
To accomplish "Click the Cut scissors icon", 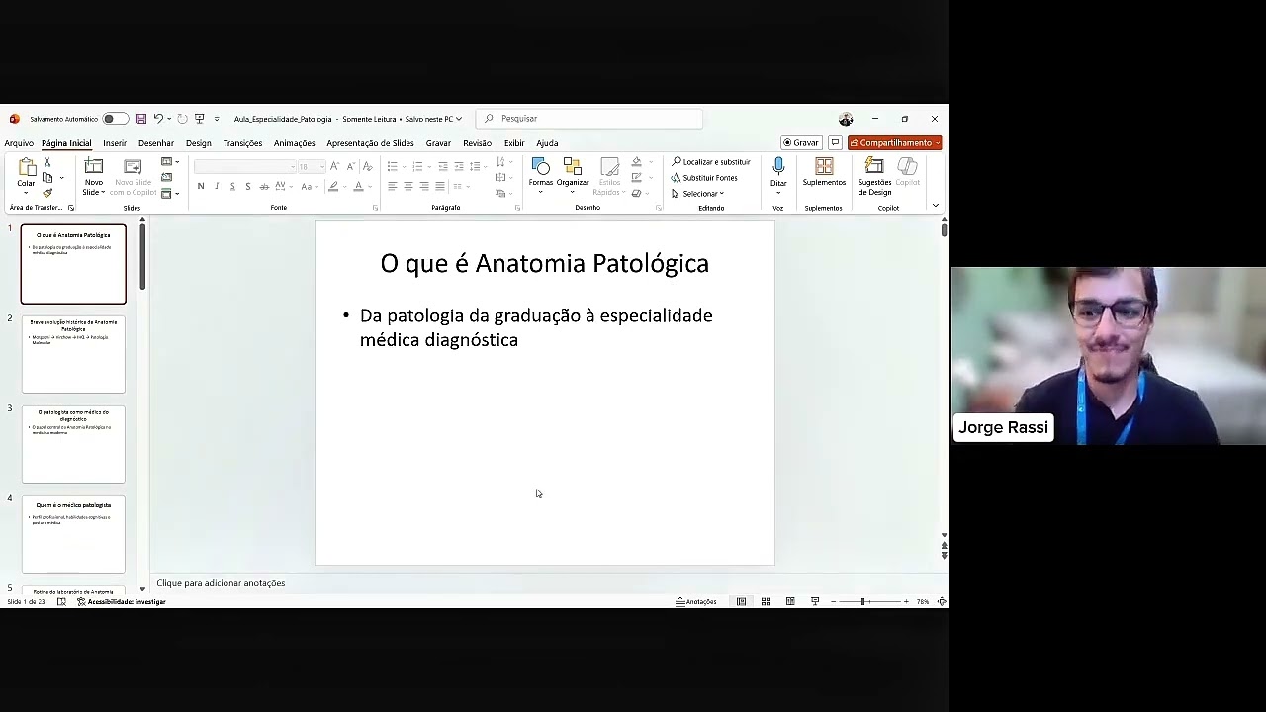I will click(x=47, y=162).
